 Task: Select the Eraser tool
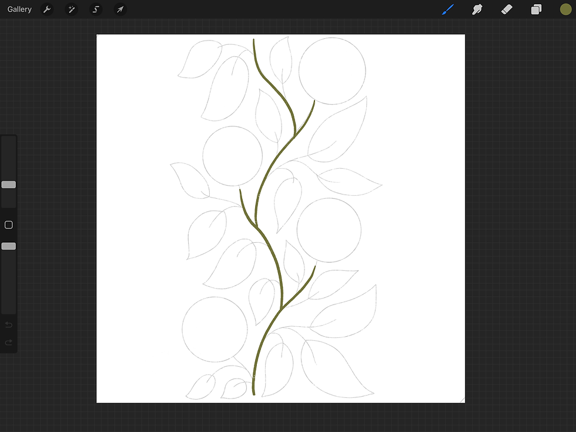(507, 9)
